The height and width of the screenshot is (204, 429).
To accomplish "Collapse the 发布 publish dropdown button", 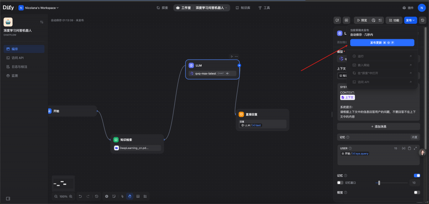I will (x=411, y=20).
